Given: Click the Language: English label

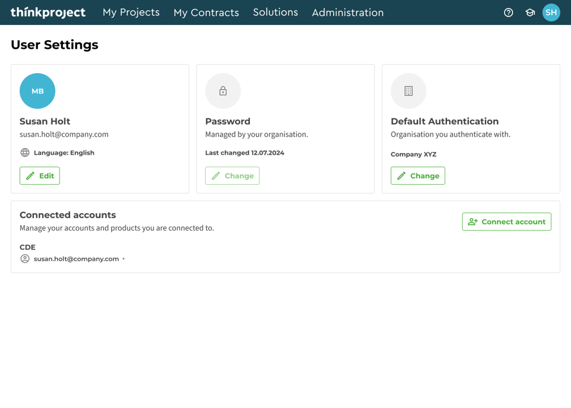Looking at the screenshot, I should pyautogui.click(x=64, y=152).
